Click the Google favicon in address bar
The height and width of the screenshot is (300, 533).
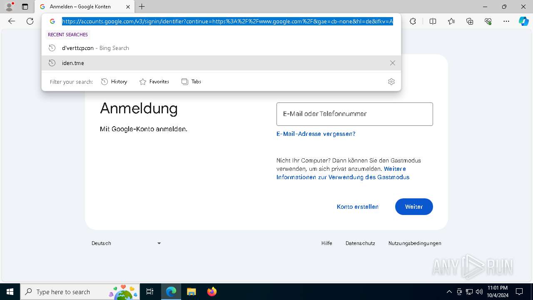click(x=52, y=21)
